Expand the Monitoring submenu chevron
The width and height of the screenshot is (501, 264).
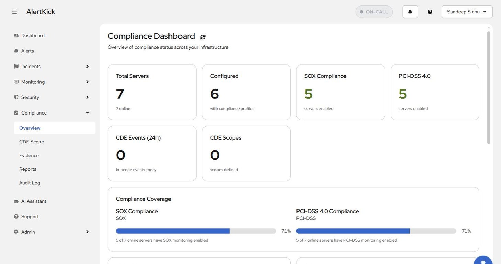[88, 82]
